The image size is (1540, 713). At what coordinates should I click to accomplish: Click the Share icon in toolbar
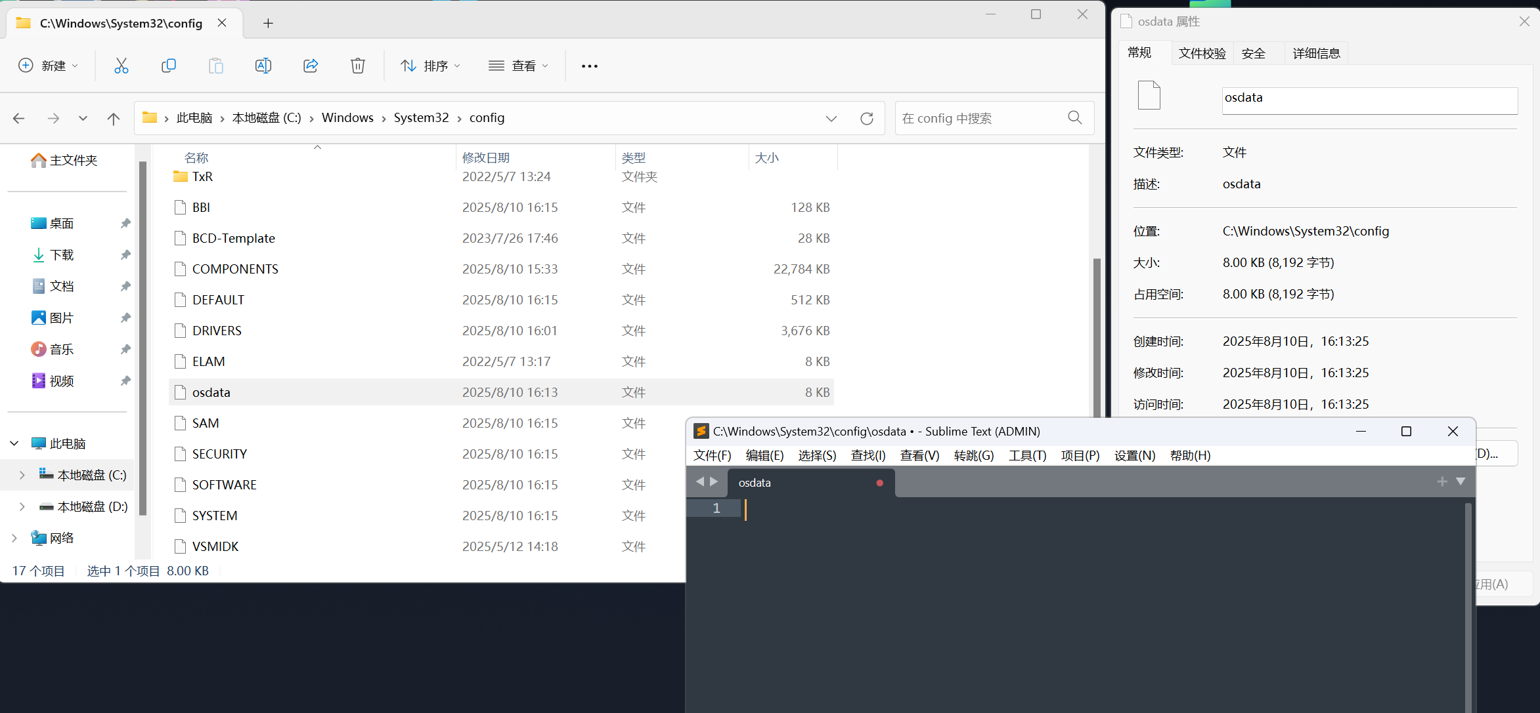point(311,66)
